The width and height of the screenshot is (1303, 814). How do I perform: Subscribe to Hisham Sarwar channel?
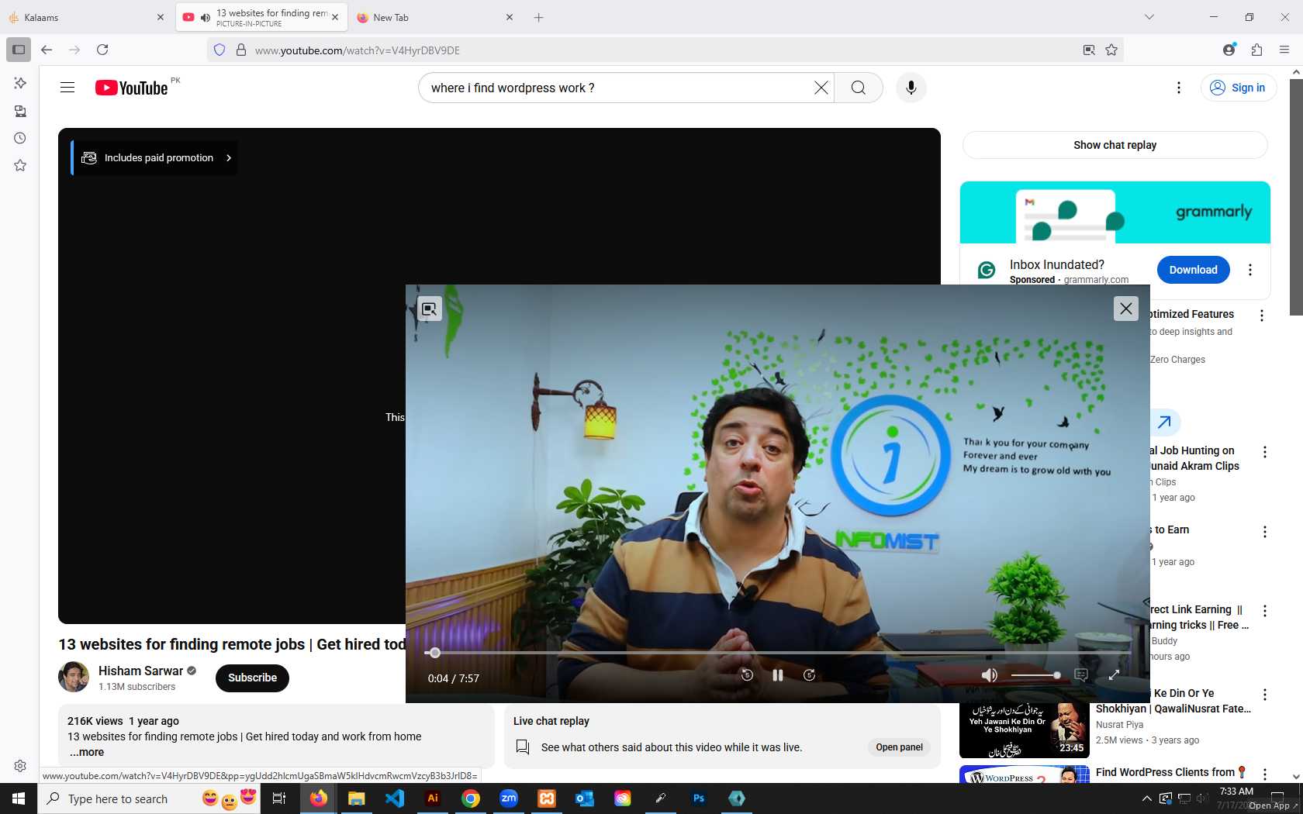[x=252, y=678]
